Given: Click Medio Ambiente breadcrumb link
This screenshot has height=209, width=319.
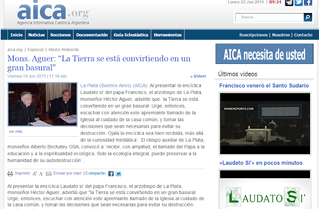Looking at the screenshot, I should coord(64,49).
